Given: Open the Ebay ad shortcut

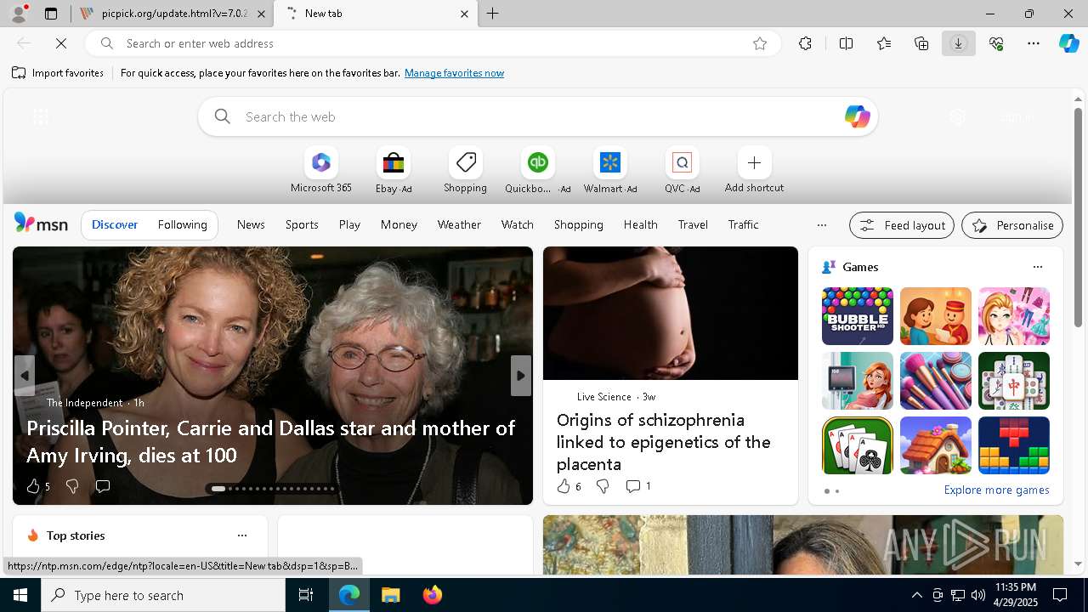Looking at the screenshot, I should [393, 170].
